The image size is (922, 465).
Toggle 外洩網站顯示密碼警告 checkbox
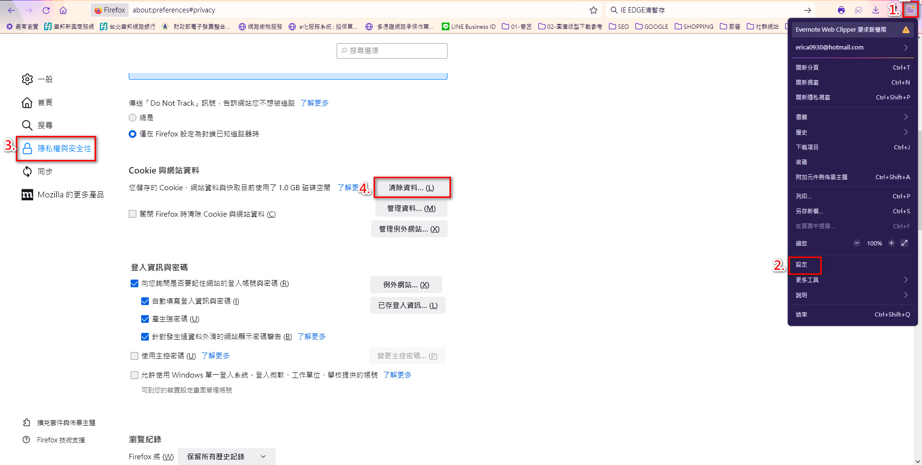click(x=145, y=337)
